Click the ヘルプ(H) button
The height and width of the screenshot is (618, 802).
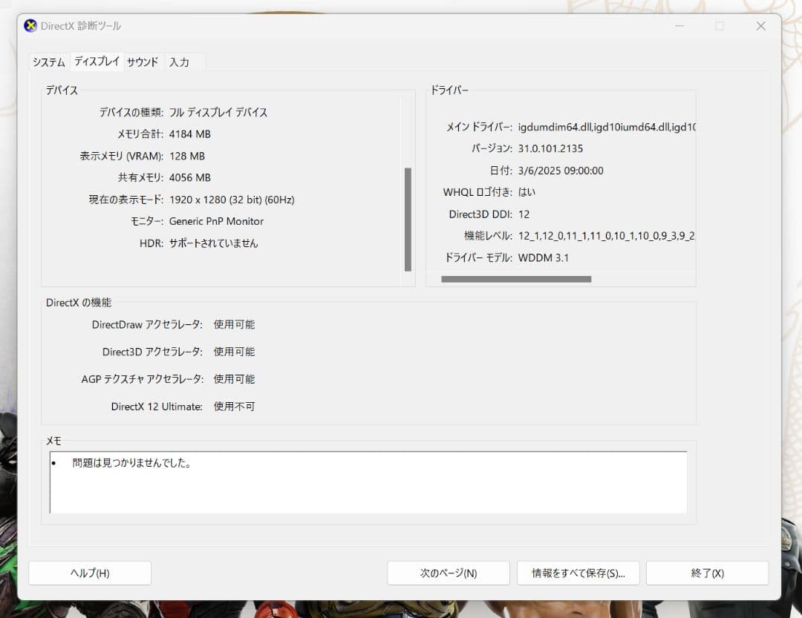(89, 573)
